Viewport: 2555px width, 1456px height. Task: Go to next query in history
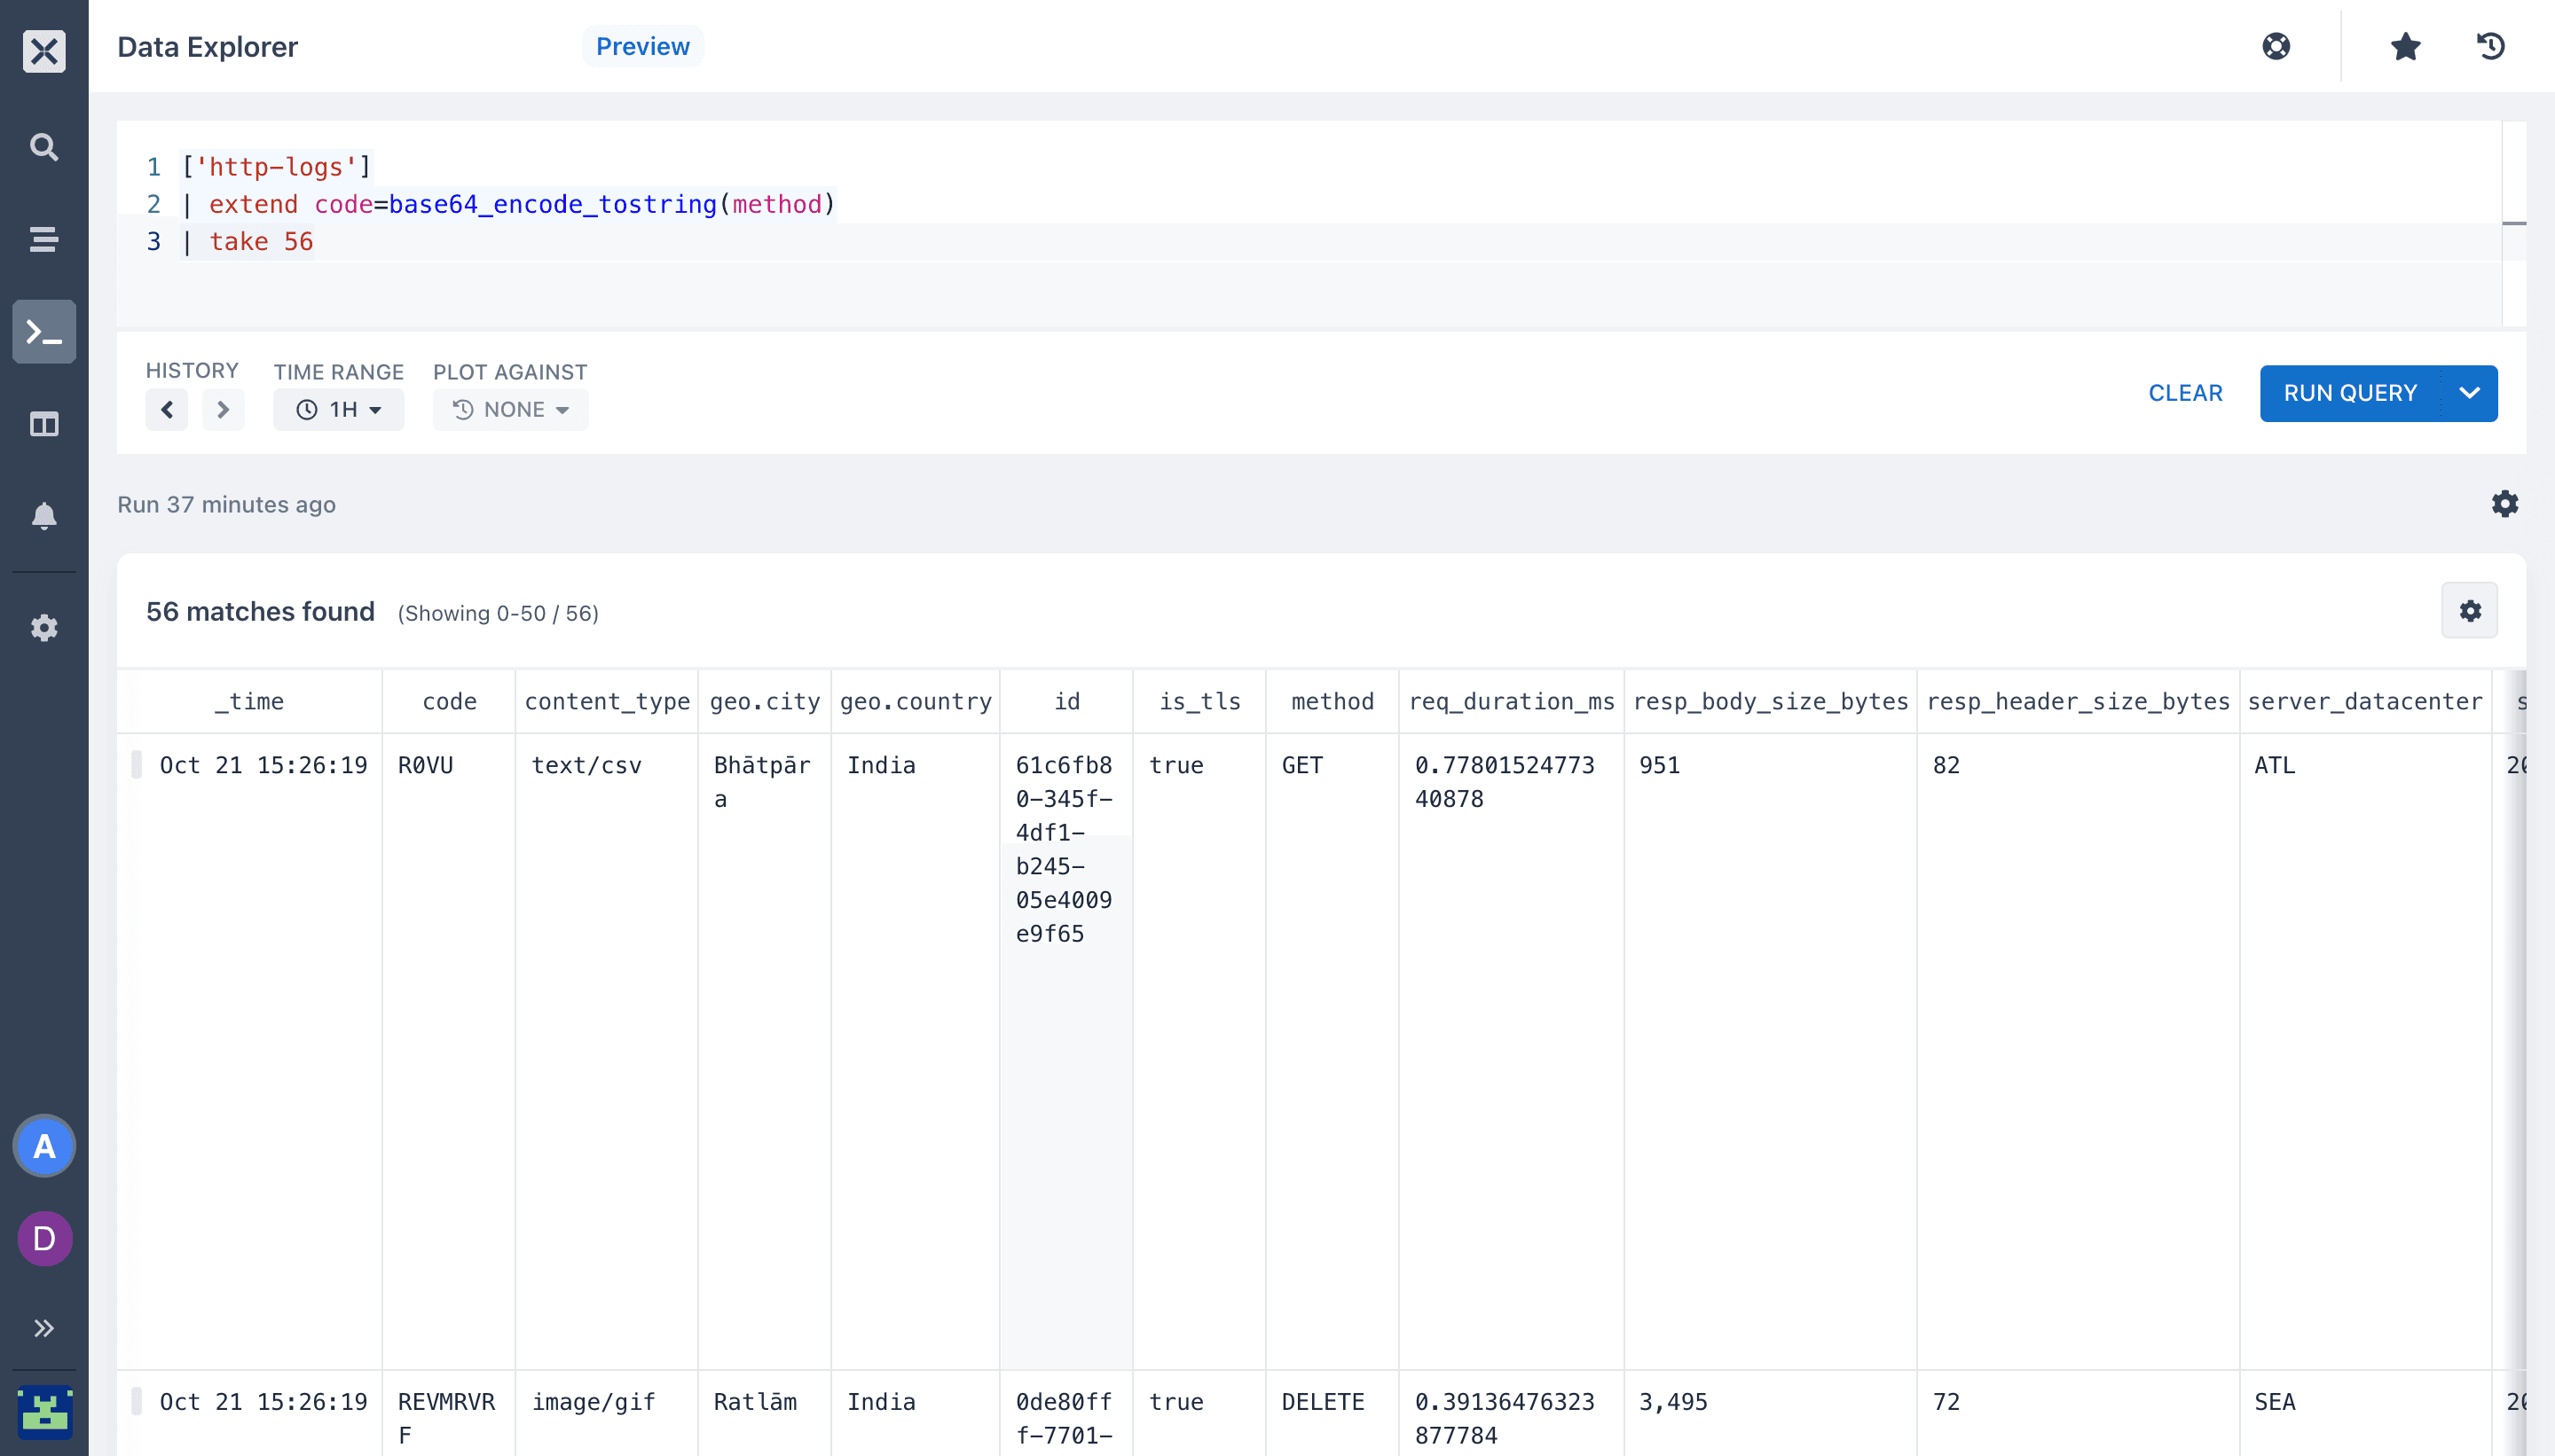(223, 410)
